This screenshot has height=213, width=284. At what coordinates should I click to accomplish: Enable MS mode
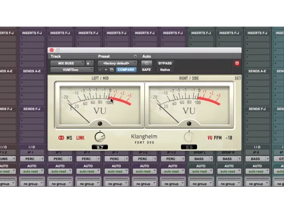[69, 138]
